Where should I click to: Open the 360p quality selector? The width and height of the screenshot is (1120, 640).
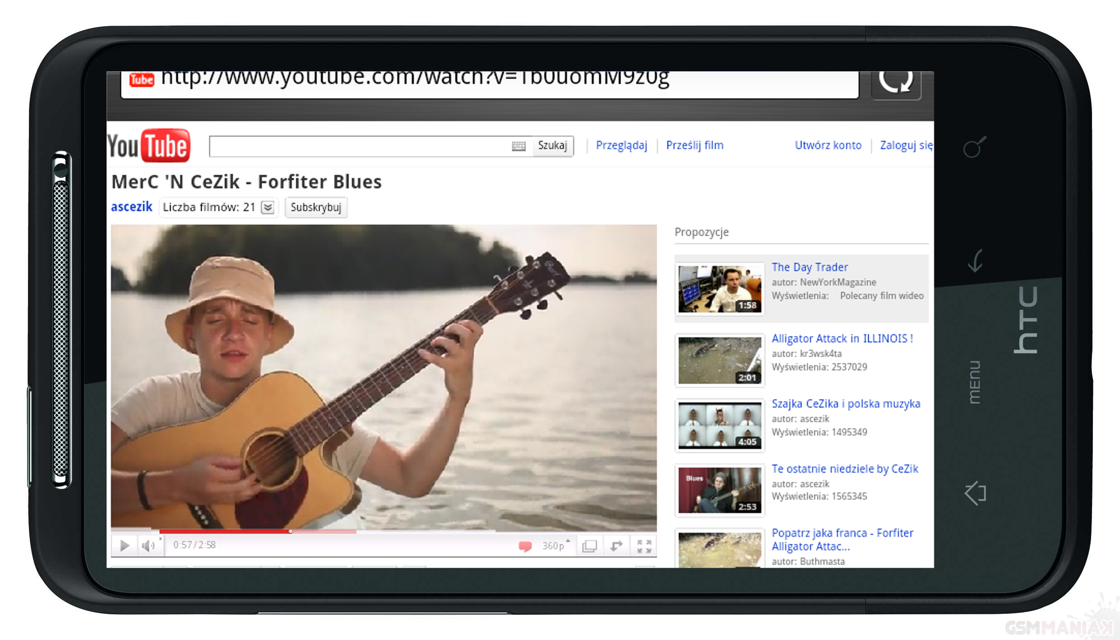[x=554, y=546]
